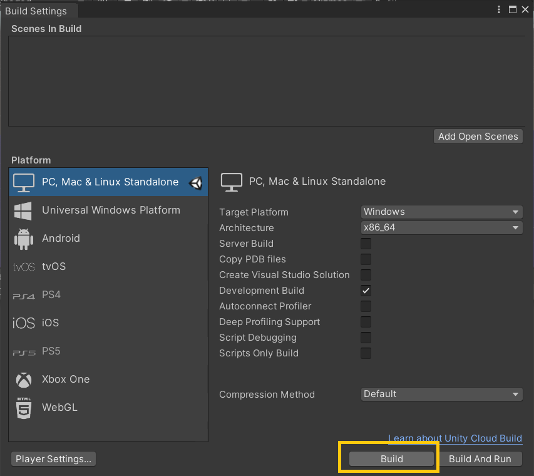Click the tvOS logo icon
This screenshot has height=476, width=534.
[24, 267]
